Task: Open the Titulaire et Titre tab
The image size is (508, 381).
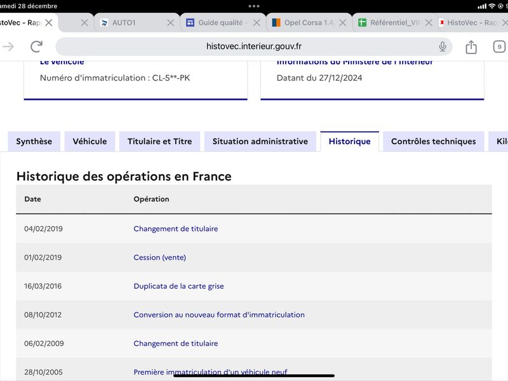Action: (x=160, y=142)
